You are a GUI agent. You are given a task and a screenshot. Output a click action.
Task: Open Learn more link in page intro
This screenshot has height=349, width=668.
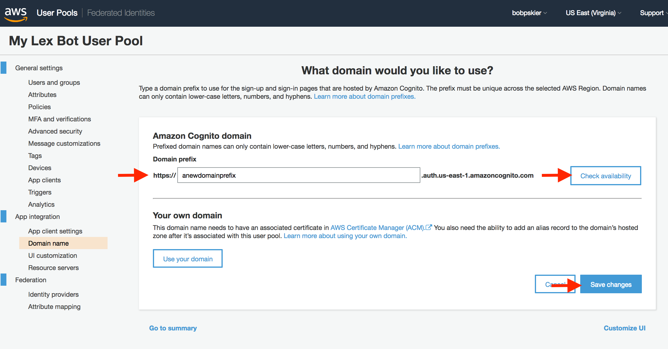[365, 96]
